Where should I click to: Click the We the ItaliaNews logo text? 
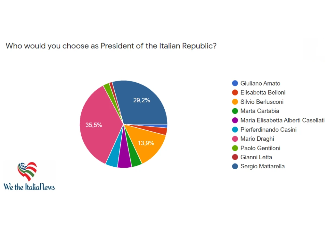click(x=29, y=187)
